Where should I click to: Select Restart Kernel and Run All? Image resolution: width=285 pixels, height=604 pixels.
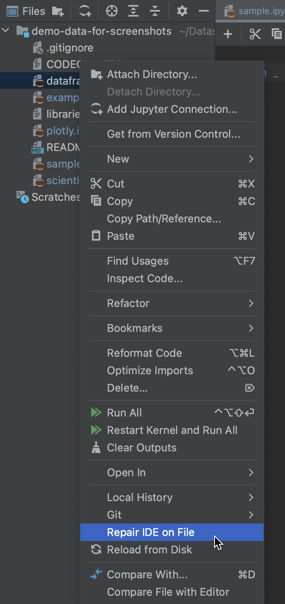(x=172, y=430)
